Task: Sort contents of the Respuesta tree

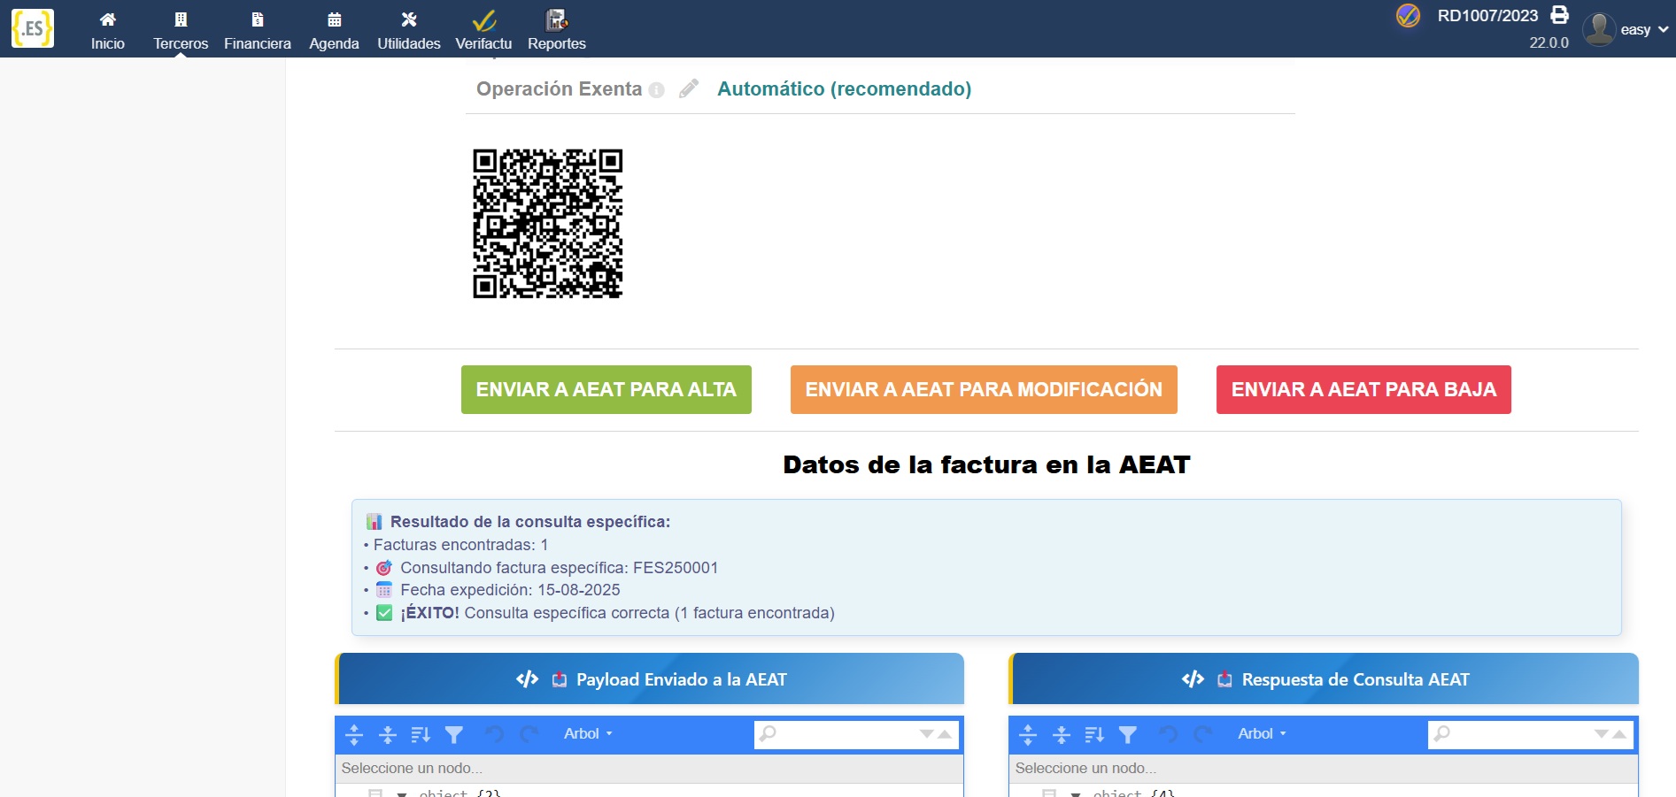Action: coord(1094,734)
